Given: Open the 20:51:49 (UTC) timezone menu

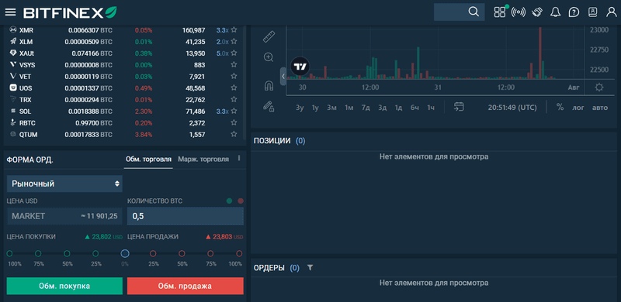Looking at the screenshot, I should (x=512, y=108).
